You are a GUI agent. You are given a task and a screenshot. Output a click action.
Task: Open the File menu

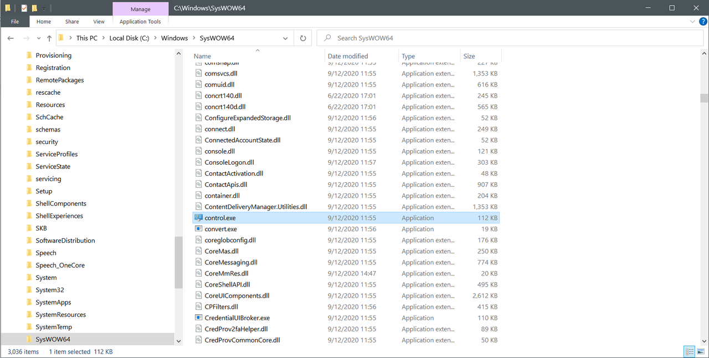[x=15, y=22]
